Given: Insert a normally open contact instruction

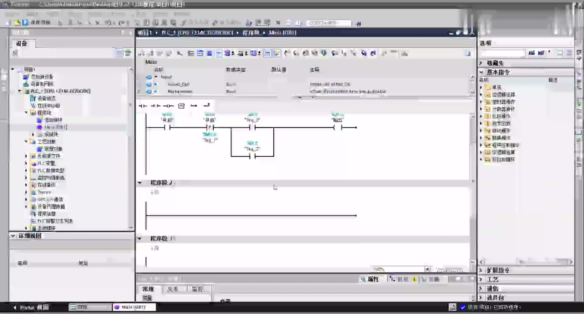Looking at the screenshot, I should pos(143,106).
